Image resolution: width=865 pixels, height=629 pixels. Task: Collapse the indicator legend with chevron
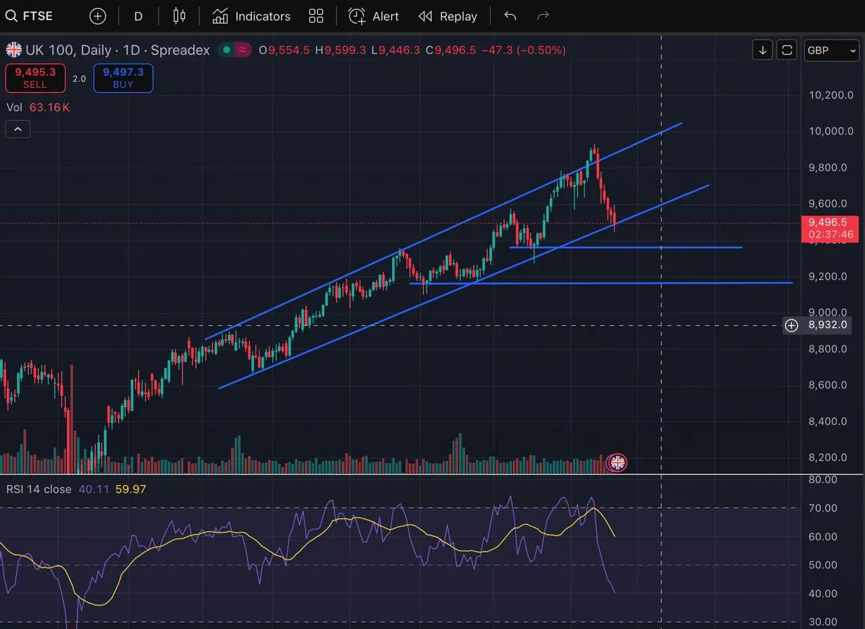click(18, 128)
